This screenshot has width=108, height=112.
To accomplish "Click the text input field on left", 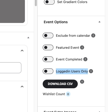I will coord(11,68).
